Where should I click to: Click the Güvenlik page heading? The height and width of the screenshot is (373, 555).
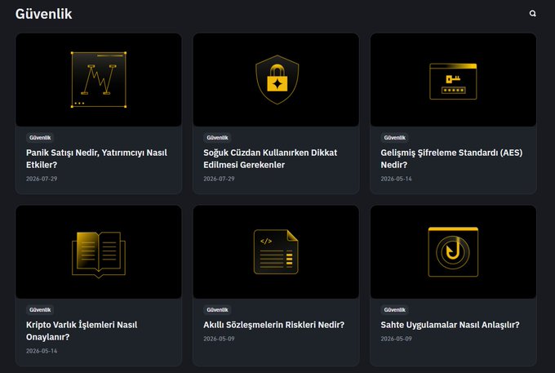(x=43, y=14)
